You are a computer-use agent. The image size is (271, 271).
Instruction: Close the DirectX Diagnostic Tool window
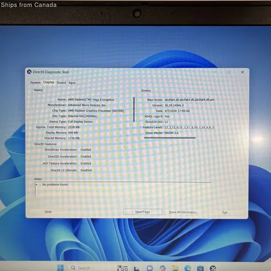[x=242, y=72]
